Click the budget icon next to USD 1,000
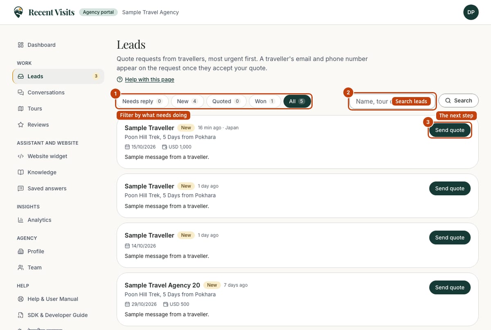 pos(164,147)
